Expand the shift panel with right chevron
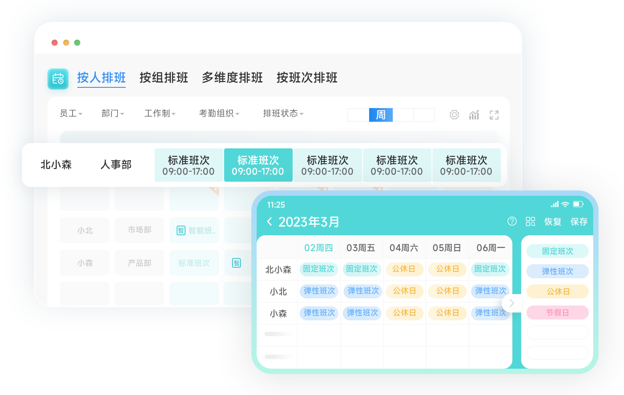This screenshot has height=395, width=624. coord(512,303)
